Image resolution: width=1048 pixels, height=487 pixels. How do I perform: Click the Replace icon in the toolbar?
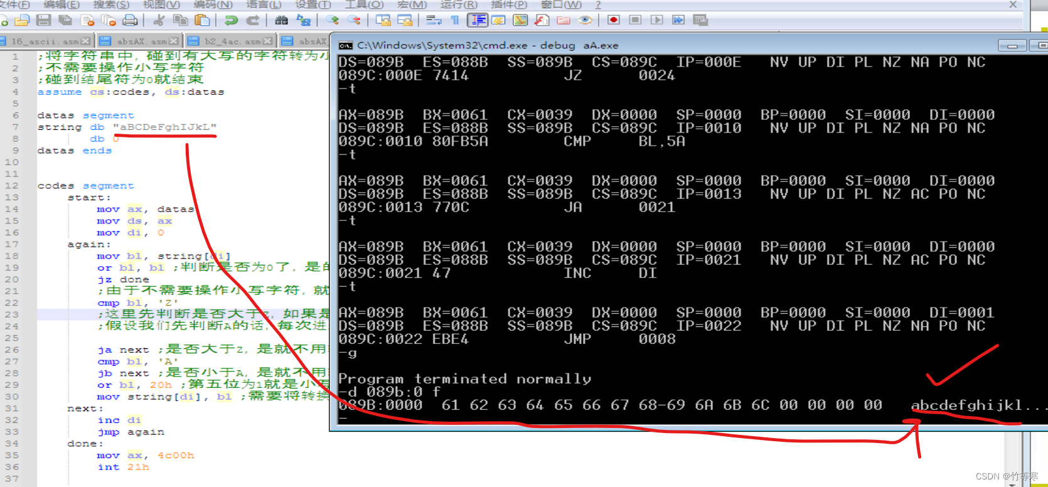[304, 21]
